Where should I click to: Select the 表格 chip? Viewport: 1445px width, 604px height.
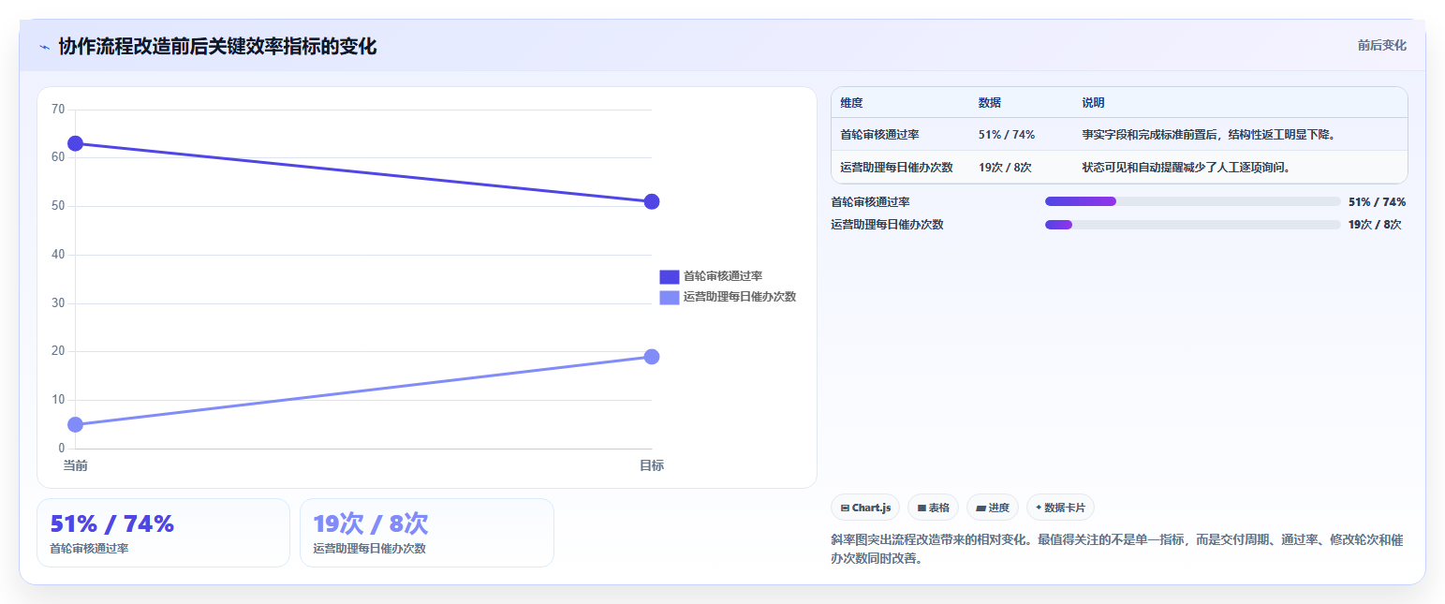click(x=933, y=508)
